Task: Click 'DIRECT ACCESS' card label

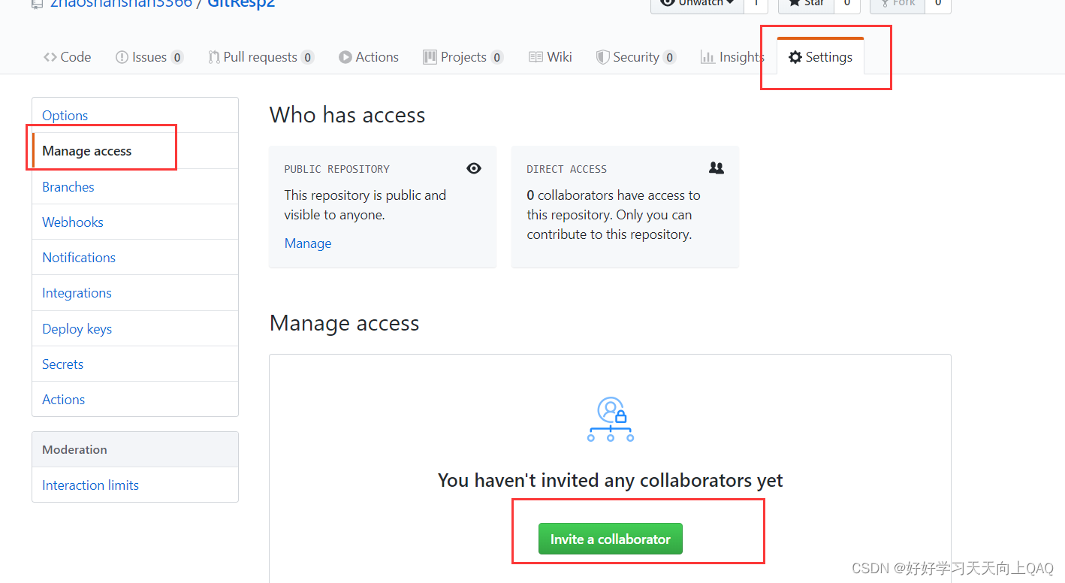Action: 566,169
